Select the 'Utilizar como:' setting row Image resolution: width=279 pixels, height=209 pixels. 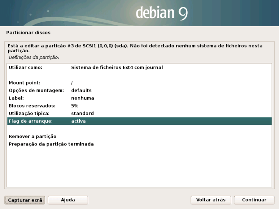(x=25, y=68)
